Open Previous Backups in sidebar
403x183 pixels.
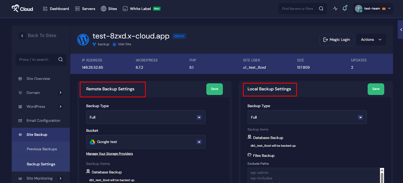click(42, 149)
